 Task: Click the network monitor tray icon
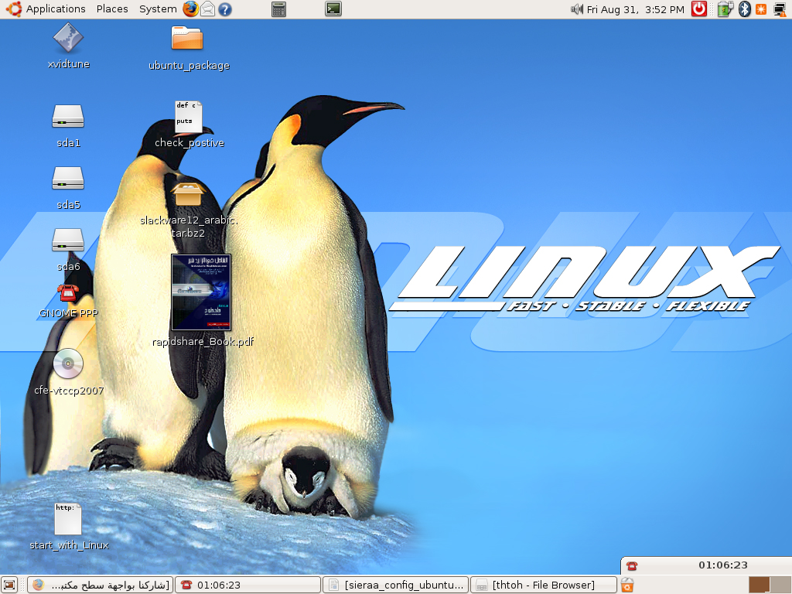(x=780, y=9)
